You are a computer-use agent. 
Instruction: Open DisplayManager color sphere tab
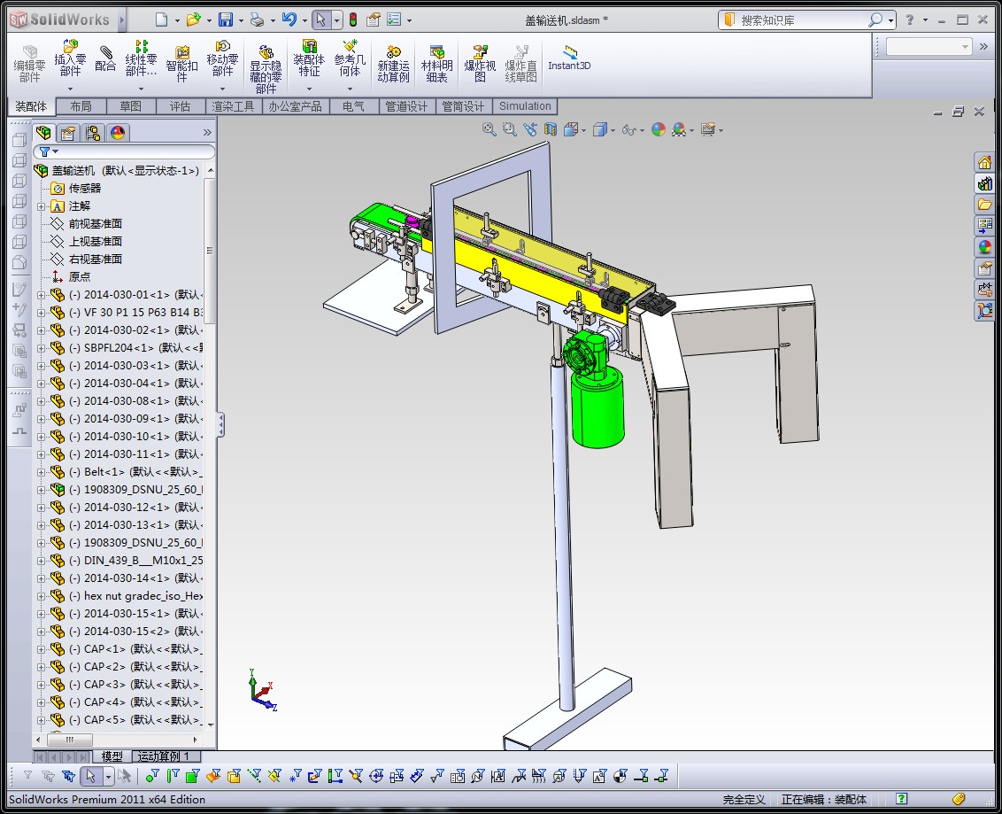(118, 132)
